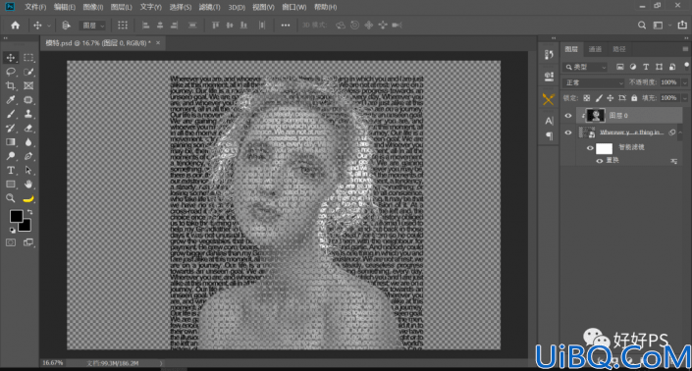Open the foreground color picker
Image resolution: width=692 pixels, height=371 pixels.
click(x=16, y=216)
